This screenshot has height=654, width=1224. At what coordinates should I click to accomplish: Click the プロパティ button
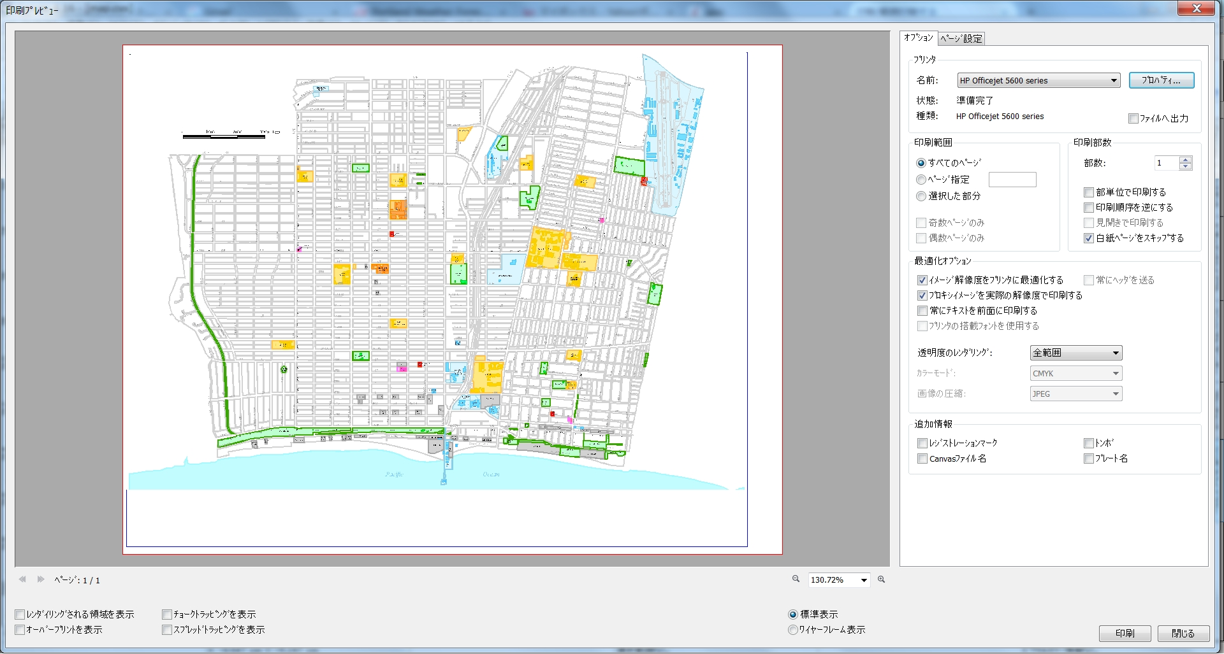click(1161, 80)
